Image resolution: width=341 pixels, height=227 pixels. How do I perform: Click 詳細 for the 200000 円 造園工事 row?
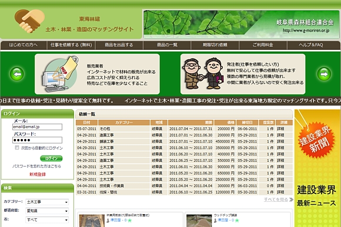pyautogui.click(x=280, y=135)
